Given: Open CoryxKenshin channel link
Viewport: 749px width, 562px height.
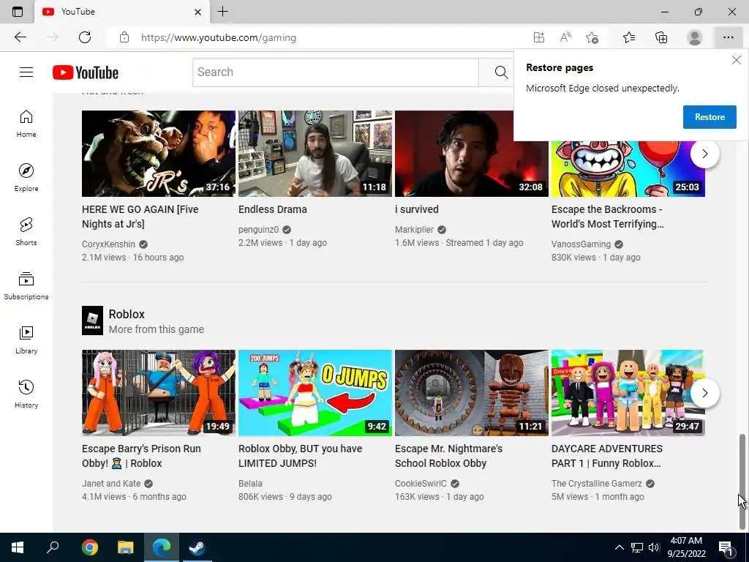Looking at the screenshot, I should 108,244.
